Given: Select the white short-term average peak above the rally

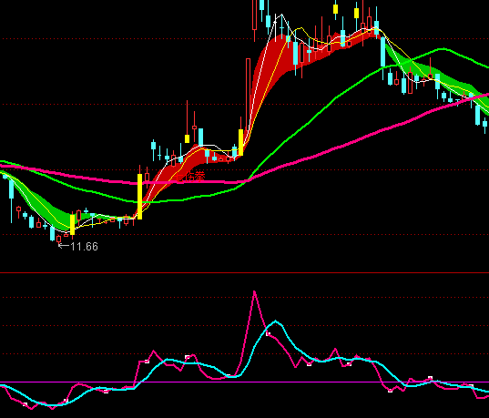Looking at the screenshot, I should (281, 15).
